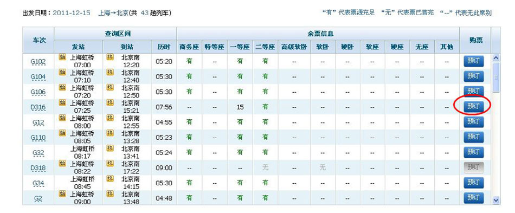Click the greyed-out 预订 button for D318

474,167
